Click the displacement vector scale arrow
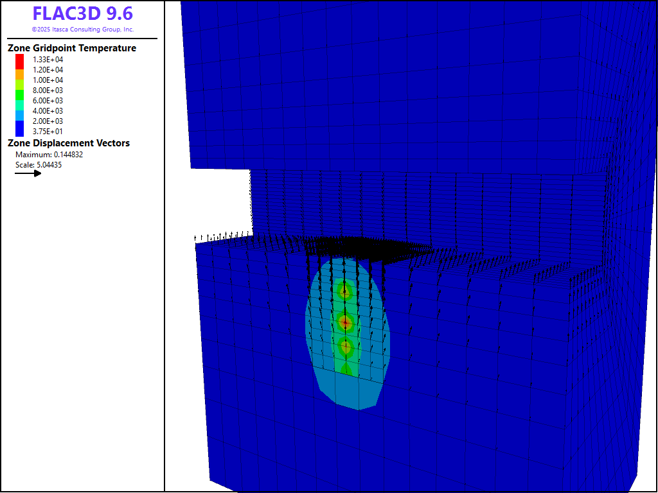 click(x=28, y=173)
